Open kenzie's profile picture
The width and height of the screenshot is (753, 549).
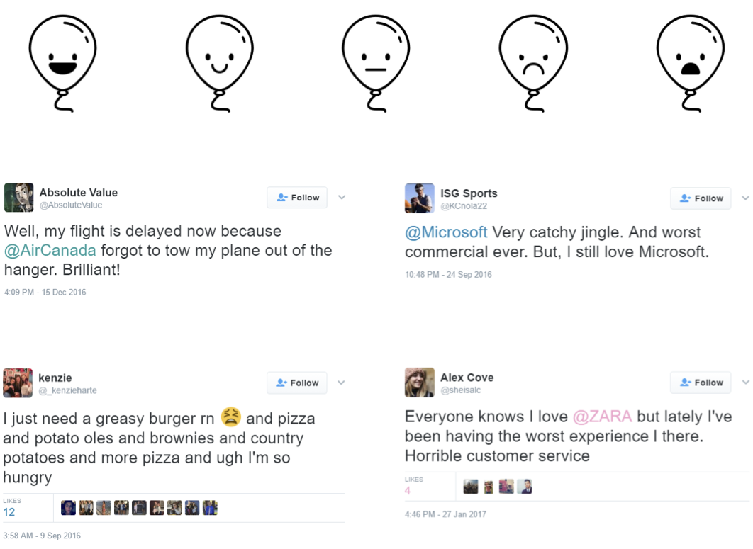(x=18, y=383)
